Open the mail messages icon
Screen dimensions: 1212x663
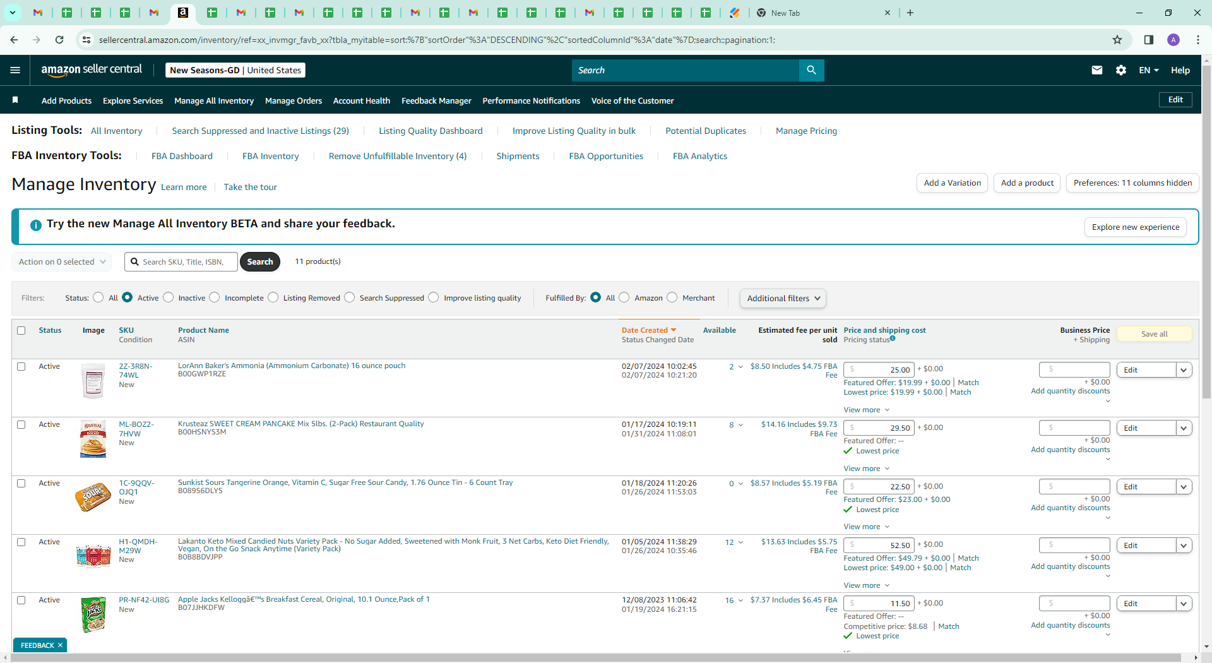pos(1097,70)
